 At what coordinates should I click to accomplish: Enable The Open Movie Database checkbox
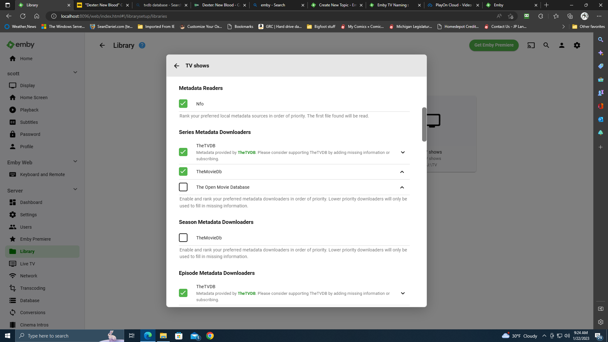point(183,187)
